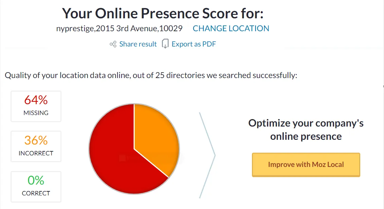Image resolution: width=384 pixels, height=209 pixels.
Task: Select the INCORRECT label in the stats box
Action: [x=36, y=153]
